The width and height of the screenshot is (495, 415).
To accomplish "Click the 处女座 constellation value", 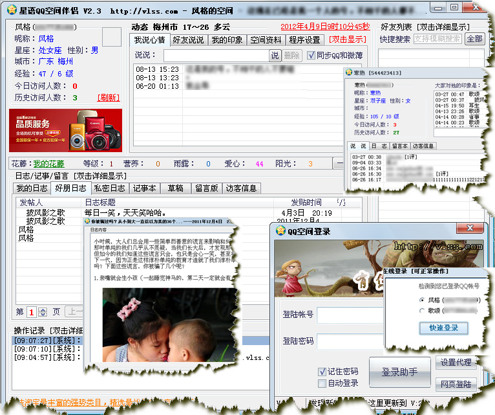I will point(50,50).
